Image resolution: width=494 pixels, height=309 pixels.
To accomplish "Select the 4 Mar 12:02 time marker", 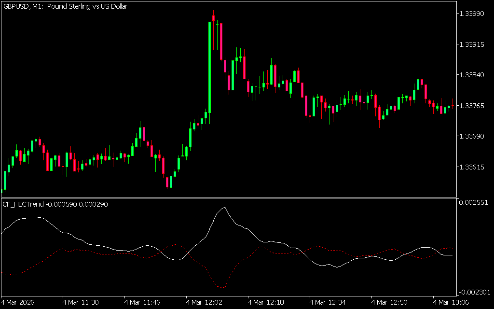I will [x=204, y=302].
